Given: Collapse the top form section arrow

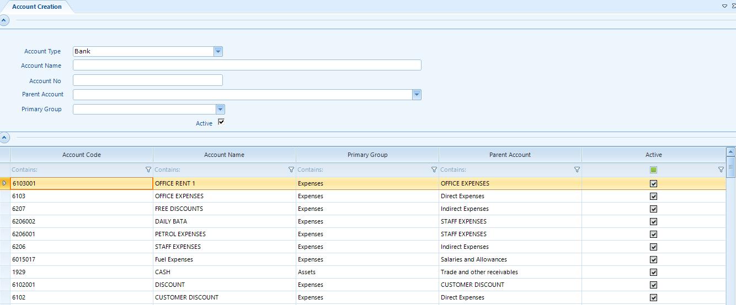Looking at the screenshot, I should 4,20.
